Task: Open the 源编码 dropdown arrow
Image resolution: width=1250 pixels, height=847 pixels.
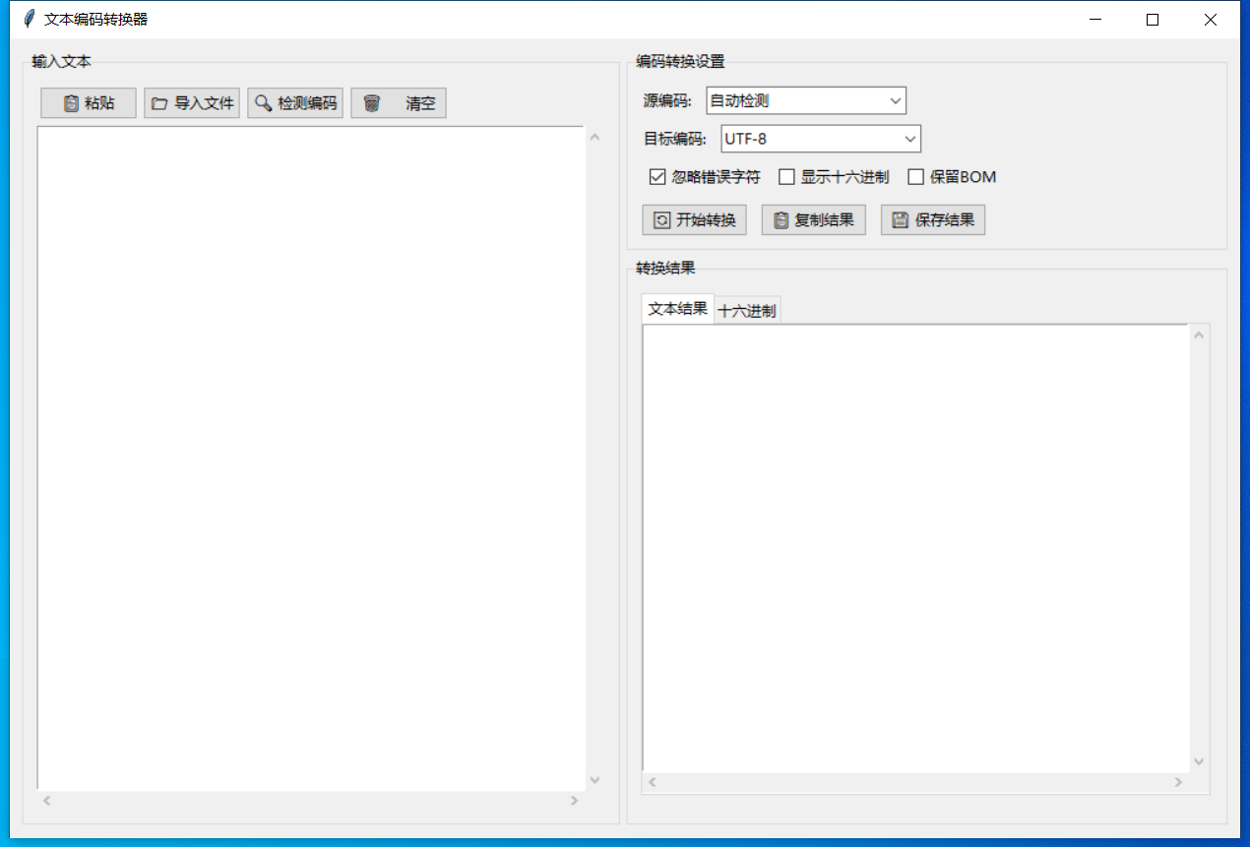Action: pyautogui.click(x=895, y=100)
